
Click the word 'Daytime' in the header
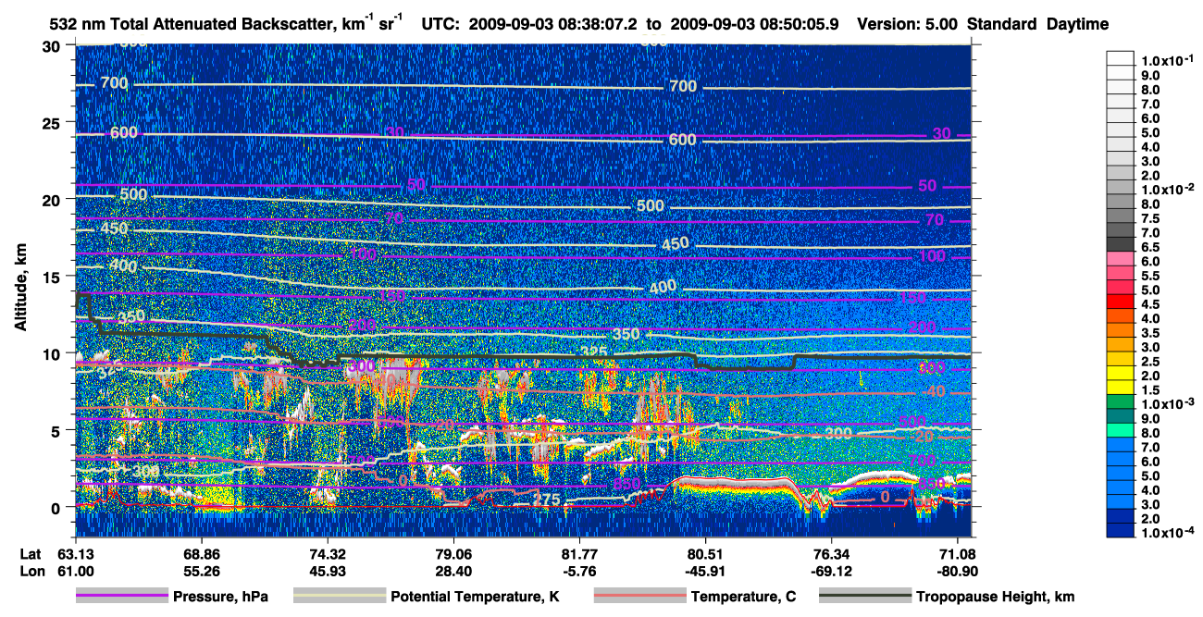coord(1078,25)
